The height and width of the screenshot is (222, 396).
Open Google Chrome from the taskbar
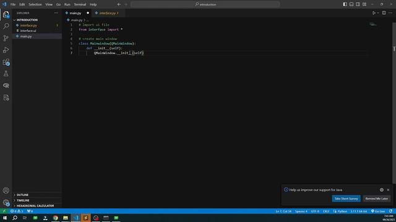pos(55,218)
